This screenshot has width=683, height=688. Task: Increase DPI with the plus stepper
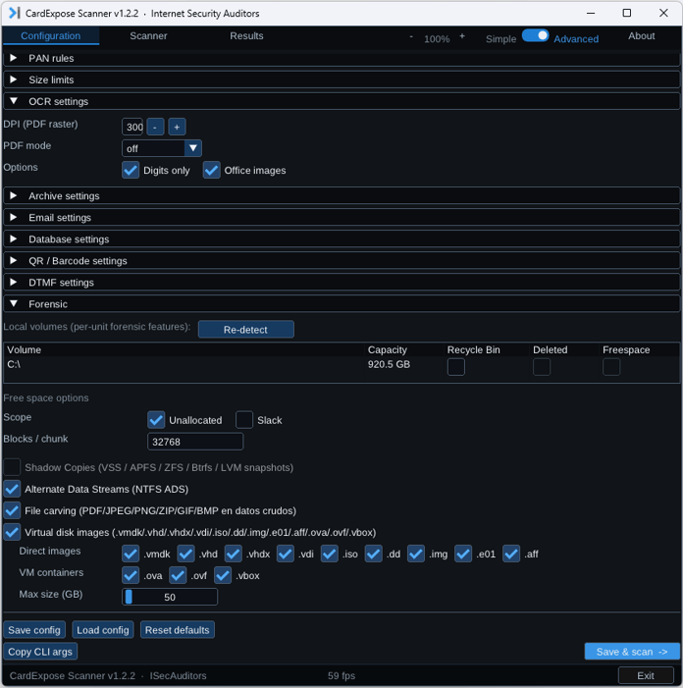[177, 127]
